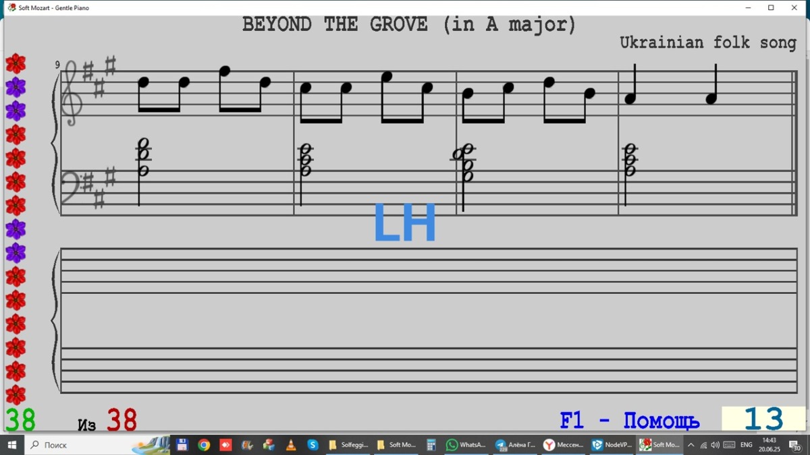
Task: Open VLC media player from taskbar
Action: point(291,445)
